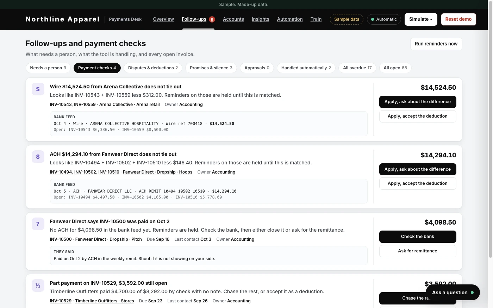The width and height of the screenshot is (493, 308).
Task: Go to the Follow-ups nav item
Action: click(198, 19)
